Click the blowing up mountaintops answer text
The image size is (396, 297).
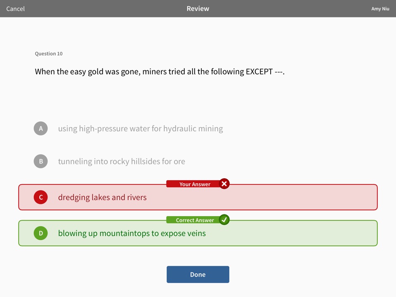(x=132, y=233)
